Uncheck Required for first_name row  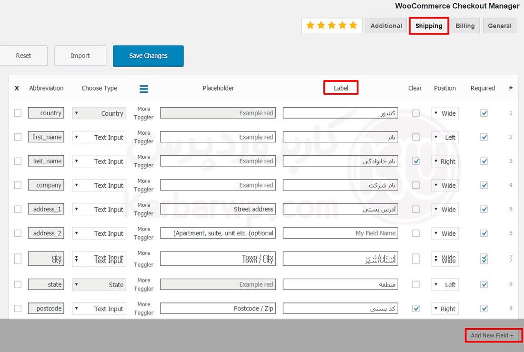click(x=484, y=137)
